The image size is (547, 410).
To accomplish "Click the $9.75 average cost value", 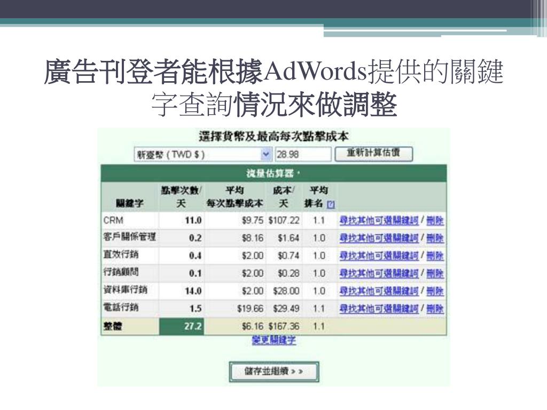I will pyautogui.click(x=253, y=220).
